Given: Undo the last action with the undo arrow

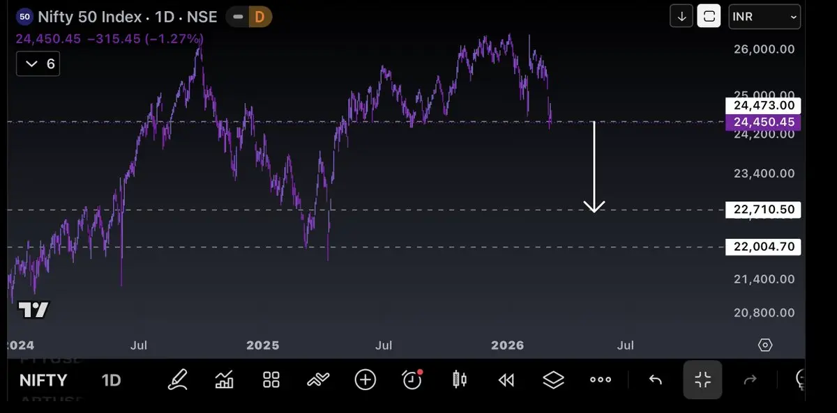Looking at the screenshot, I should (x=655, y=380).
